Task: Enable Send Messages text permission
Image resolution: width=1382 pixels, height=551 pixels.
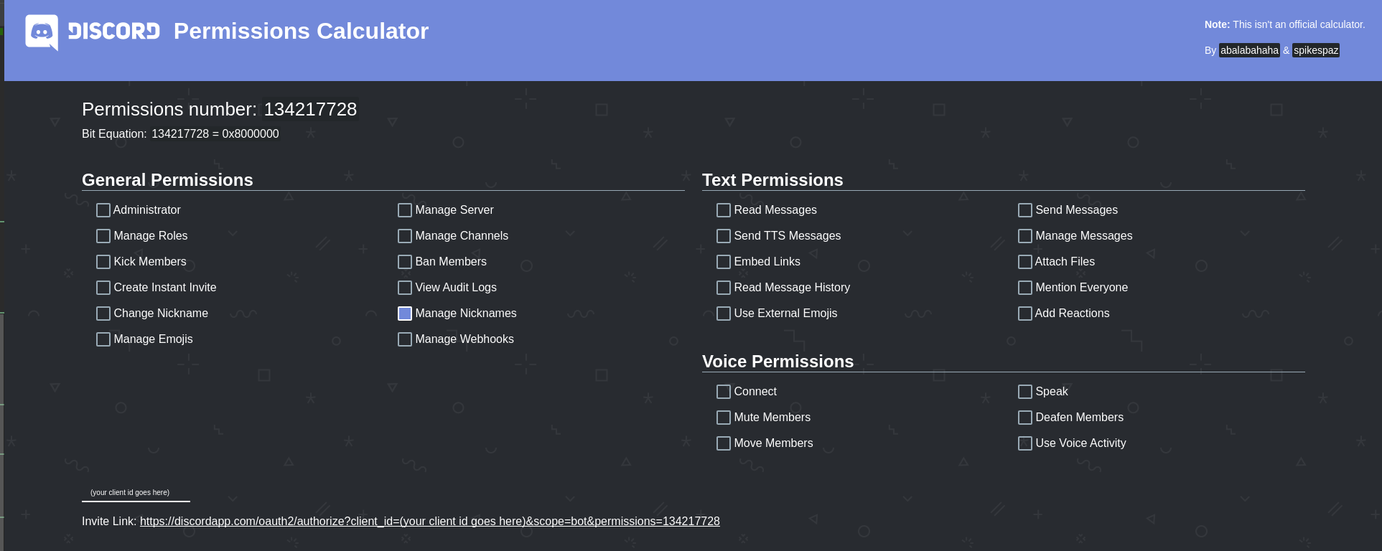Action: 1025,210
